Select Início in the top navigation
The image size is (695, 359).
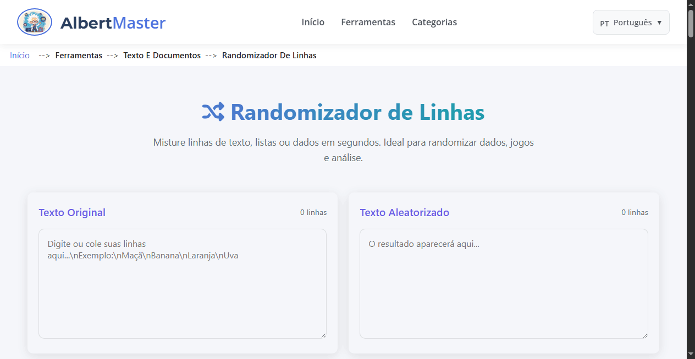click(312, 22)
